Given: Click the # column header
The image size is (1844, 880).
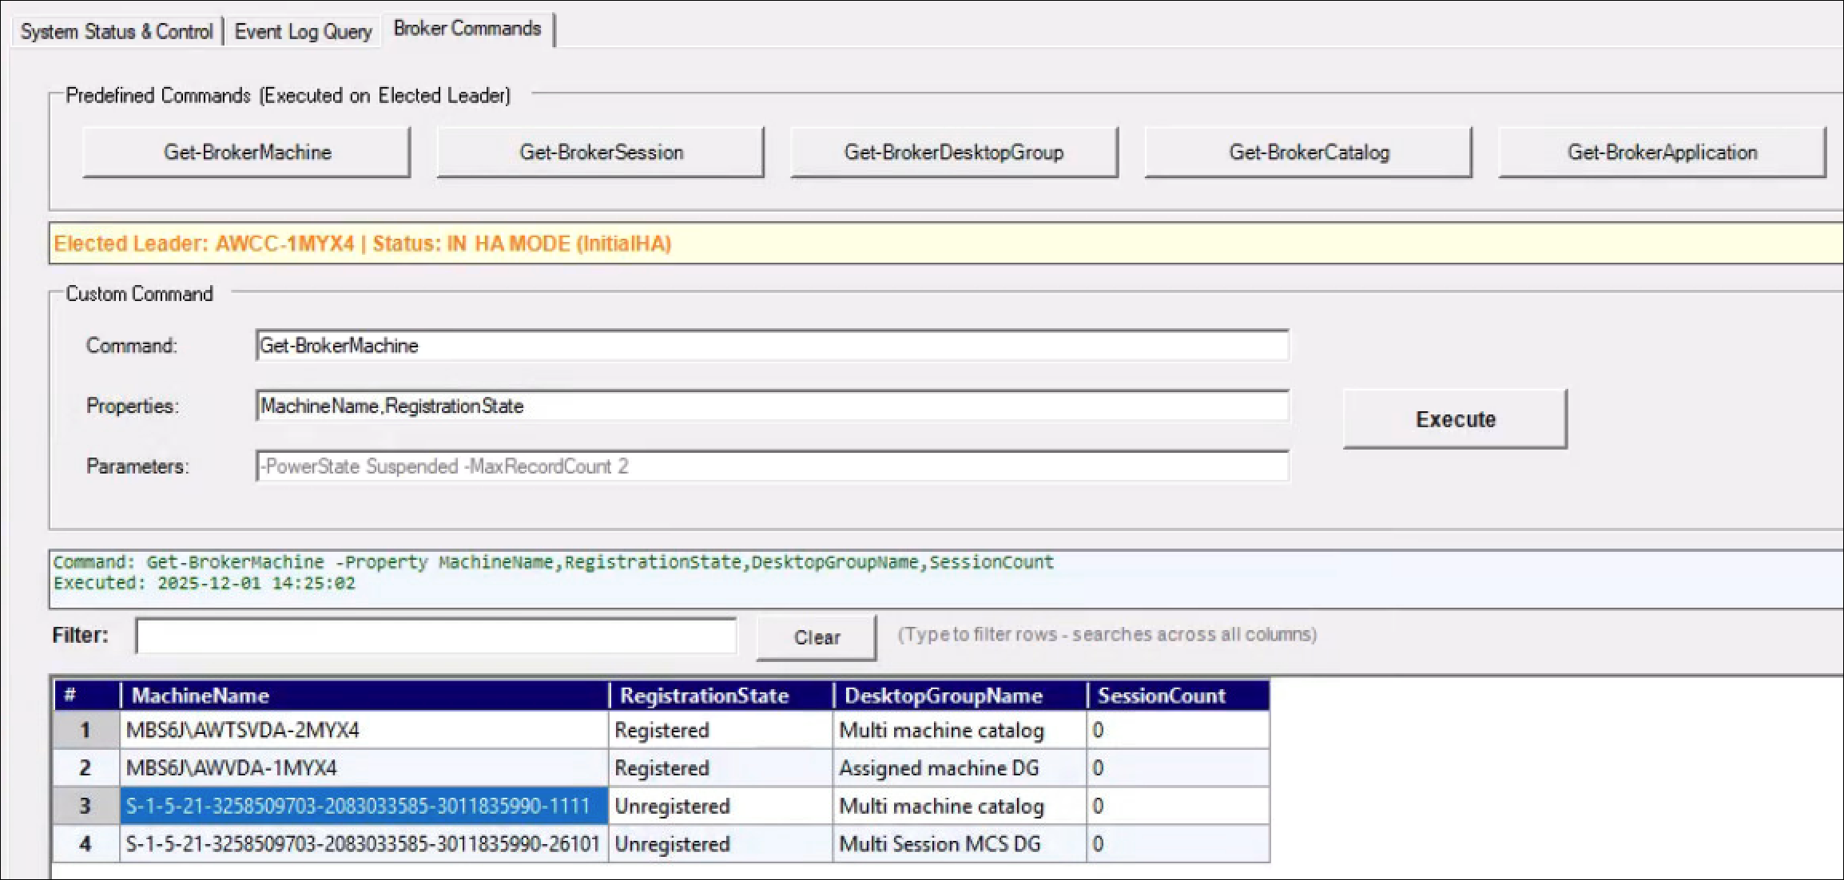Looking at the screenshot, I should pyautogui.click(x=86, y=696).
